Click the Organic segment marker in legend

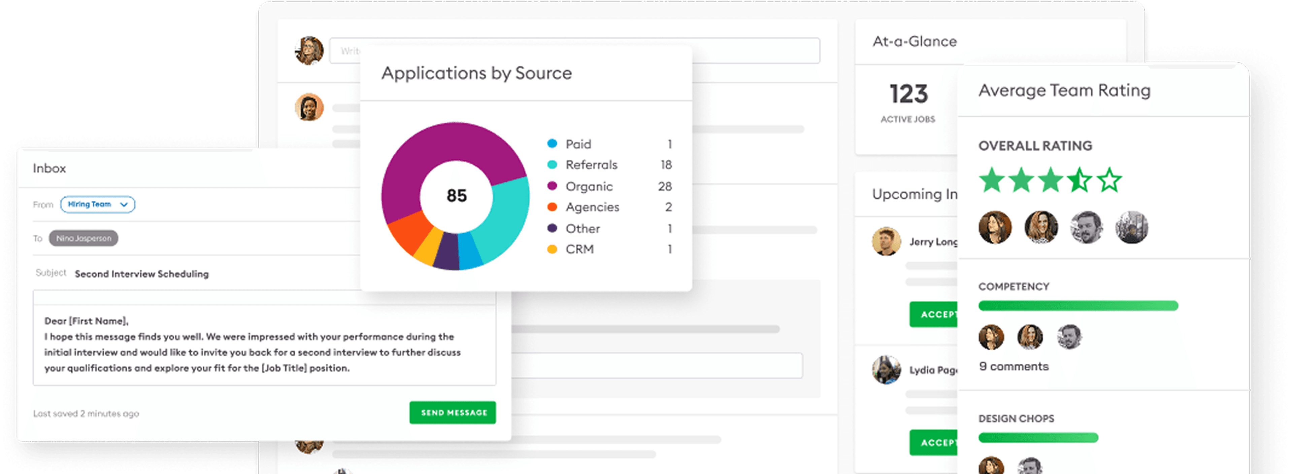(x=553, y=186)
